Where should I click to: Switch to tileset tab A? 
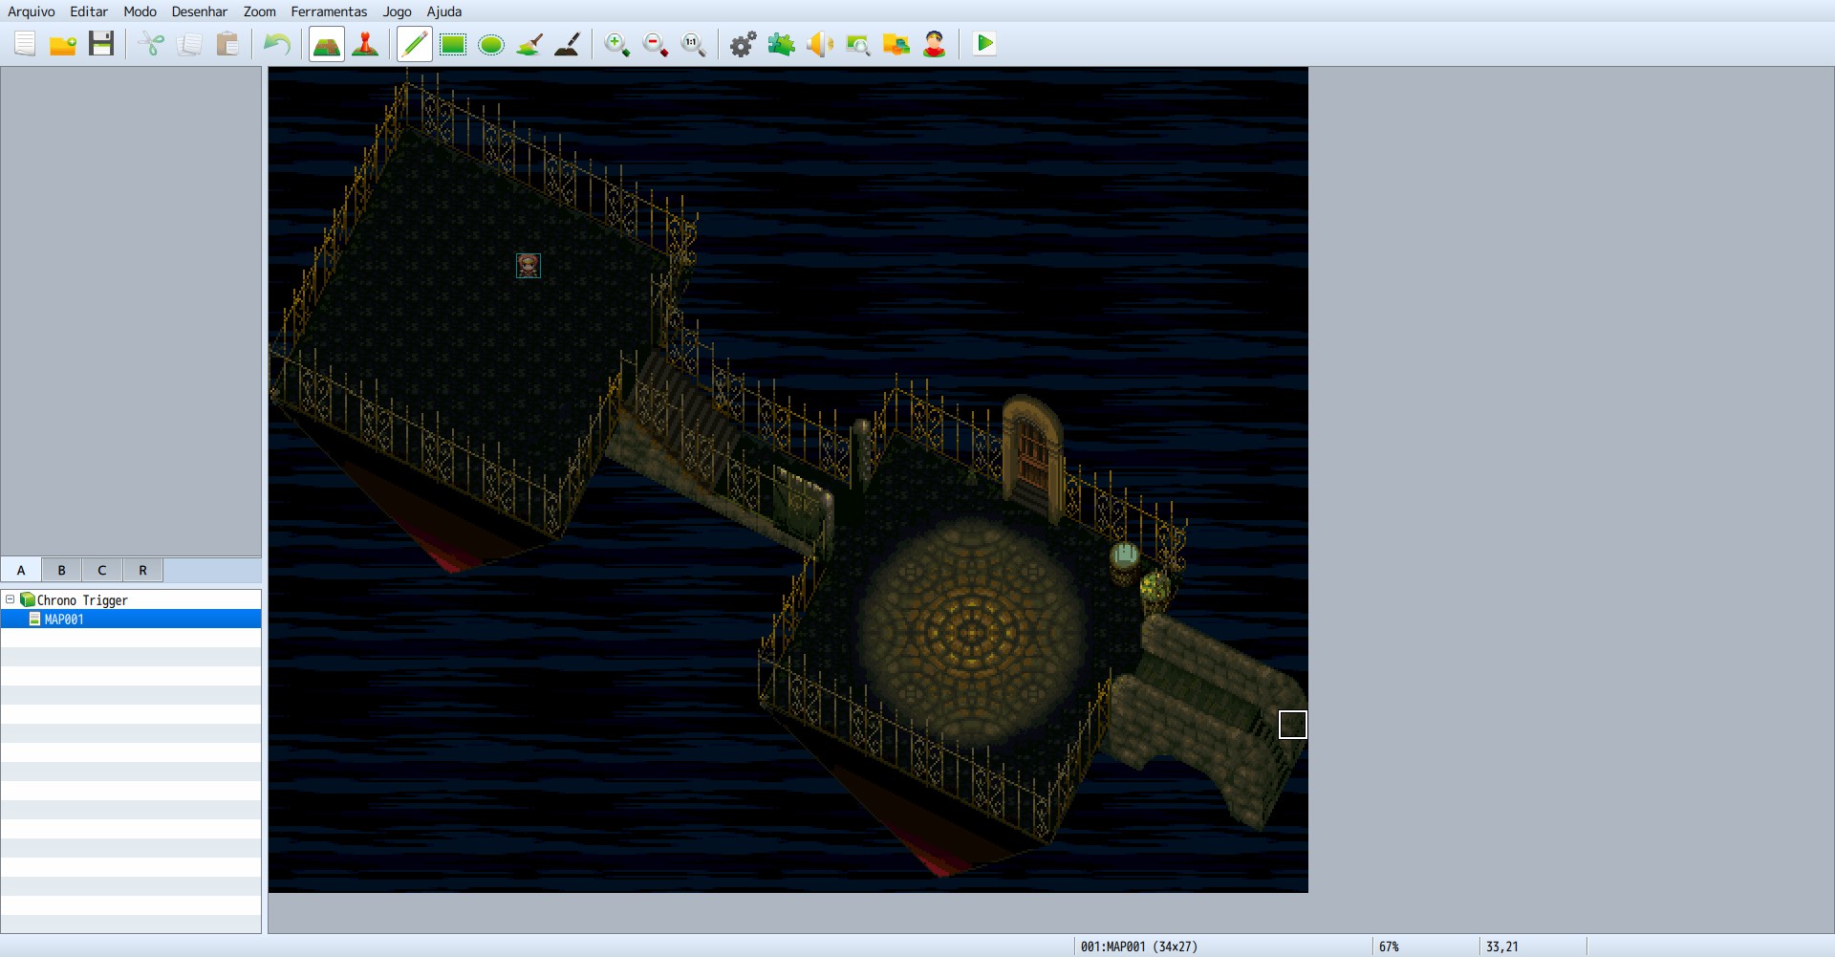[x=21, y=571]
